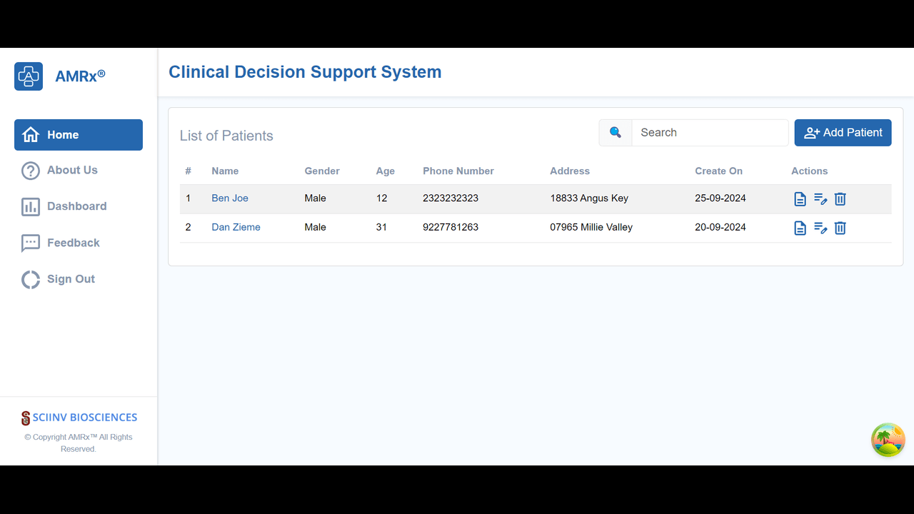Delete Ben Joe using the trash icon
Viewport: 914px width, 514px height.
pyautogui.click(x=840, y=199)
